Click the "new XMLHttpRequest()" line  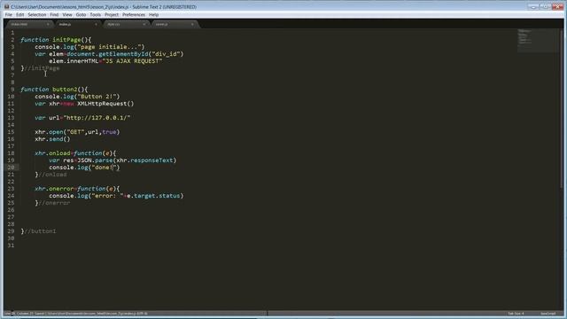84,104
